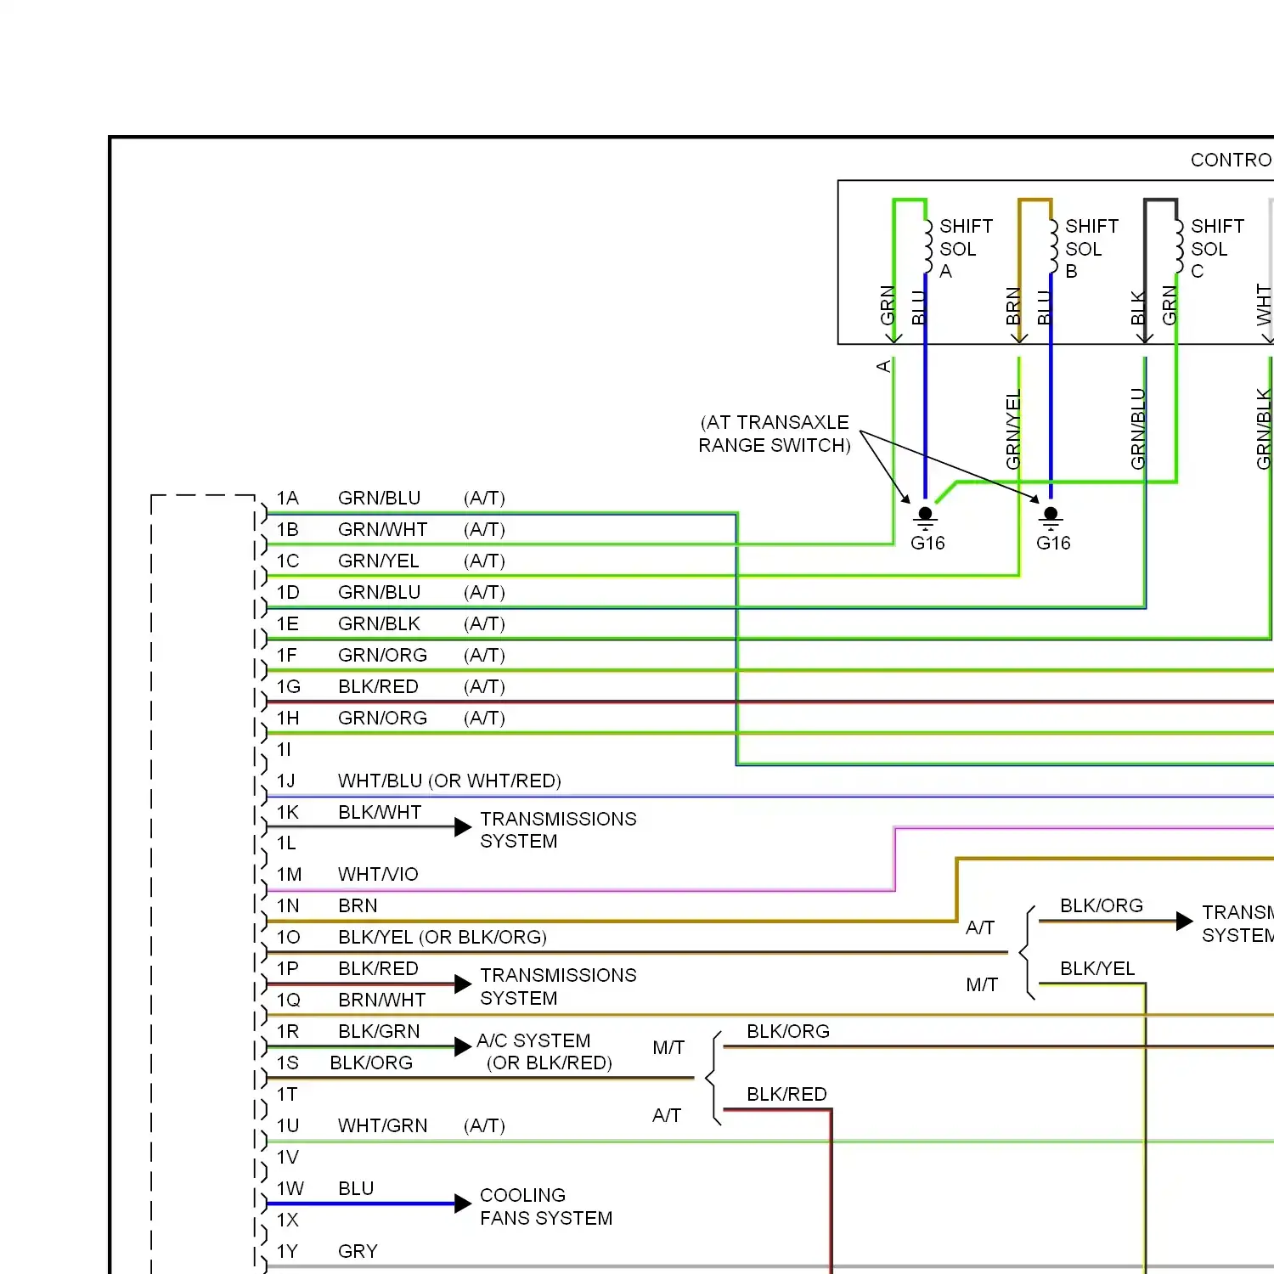Click the vertical GRN/YEL wire label
Viewport: 1274px width, 1274px height.
[x=1012, y=430]
